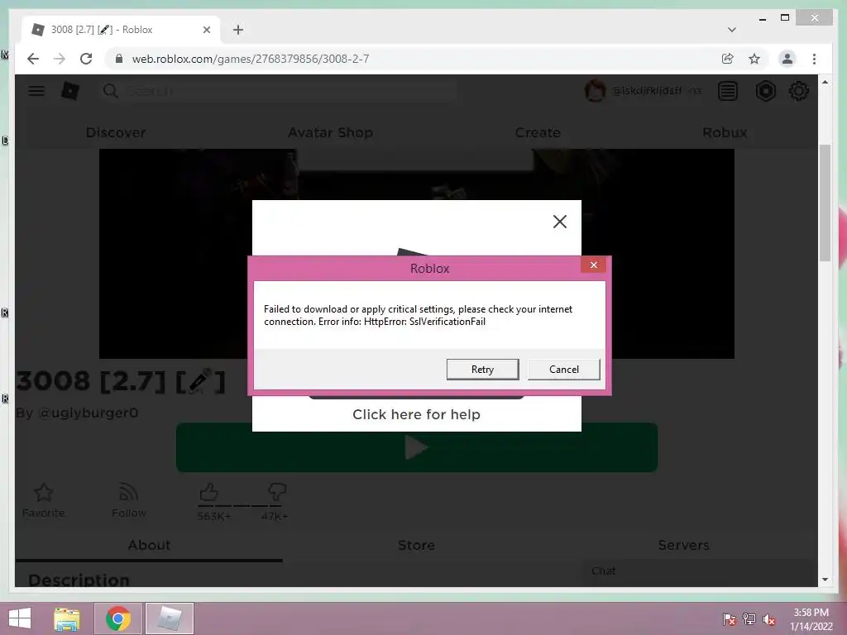This screenshot has height=635, width=847.
Task: Open the Robux balance icon
Action: 765,91
